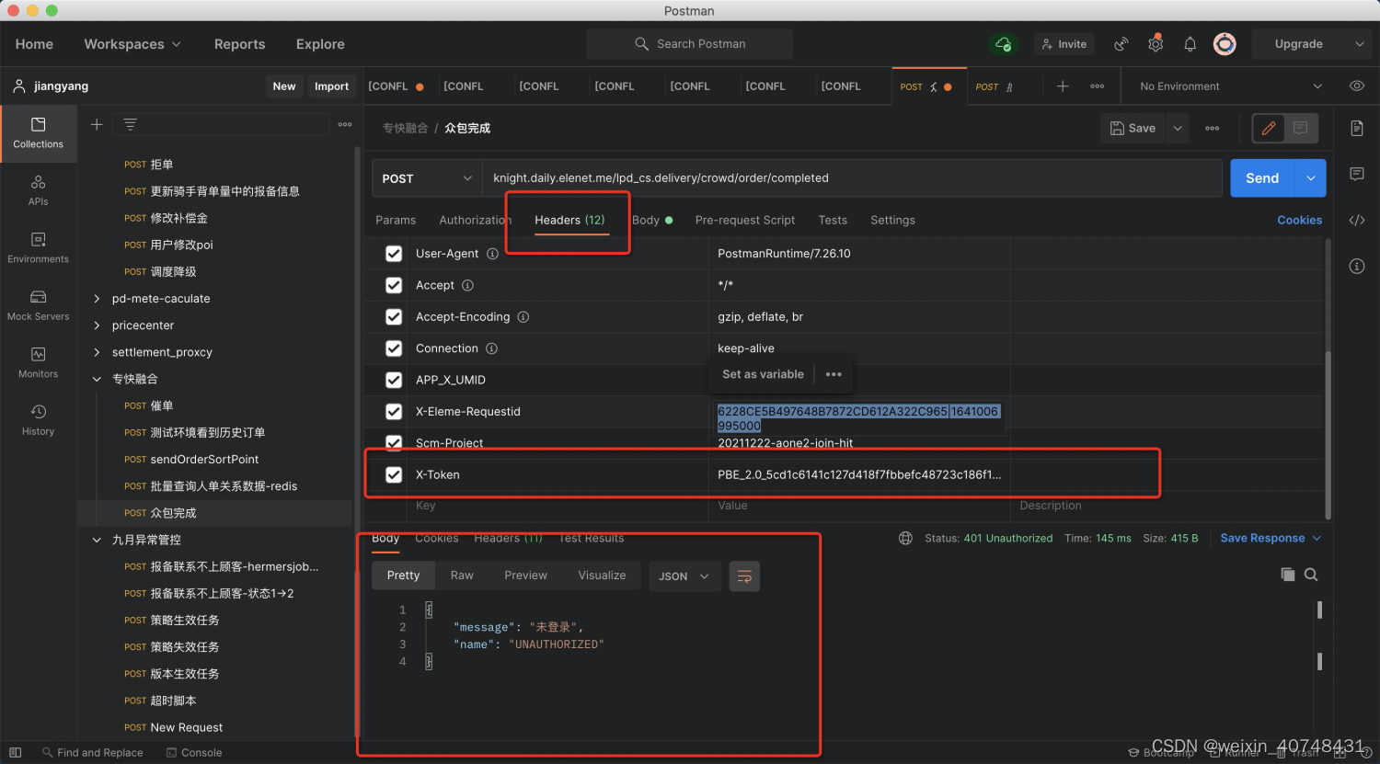1380x764 pixels.
Task: Open the POST method dropdown
Action: tap(427, 178)
